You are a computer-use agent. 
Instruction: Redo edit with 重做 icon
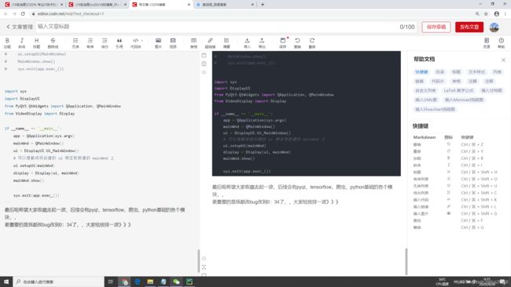tap(312, 42)
